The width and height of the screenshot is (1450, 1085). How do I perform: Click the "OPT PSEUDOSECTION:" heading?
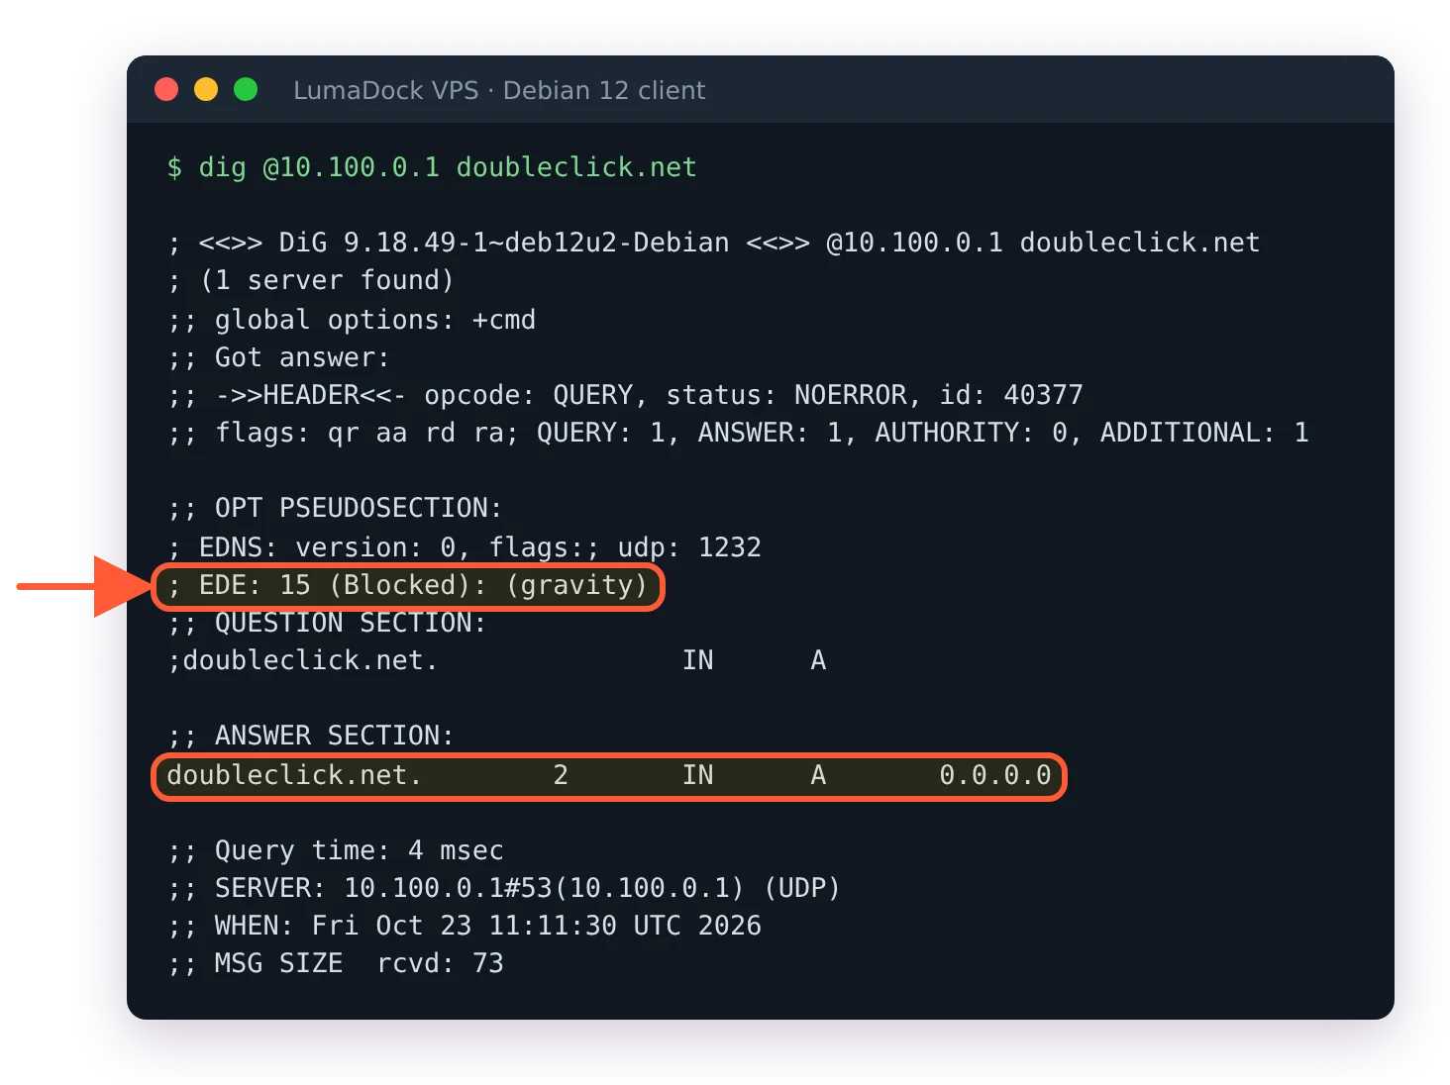tap(335, 508)
